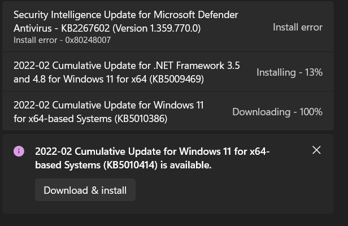This screenshot has height=226, width=348.
Task: Click the bold "2022-02 Cumulative Update" notification heading
Action: pyautogui.click(x=92, y=151)
